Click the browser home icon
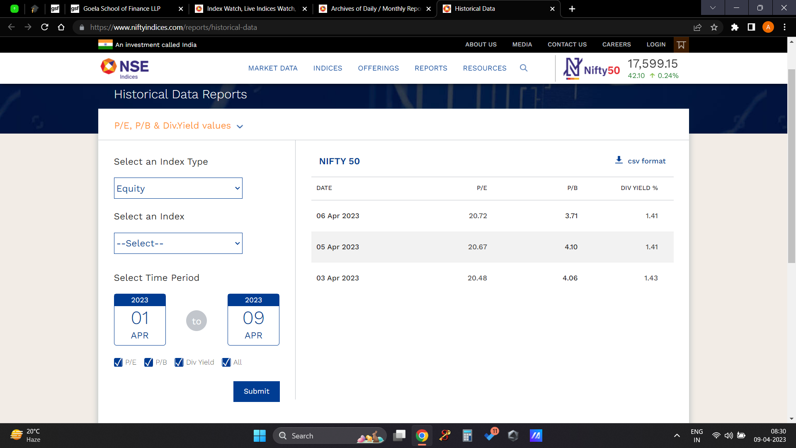This screenshot has width=796, height=448. [x=61, y=27]
